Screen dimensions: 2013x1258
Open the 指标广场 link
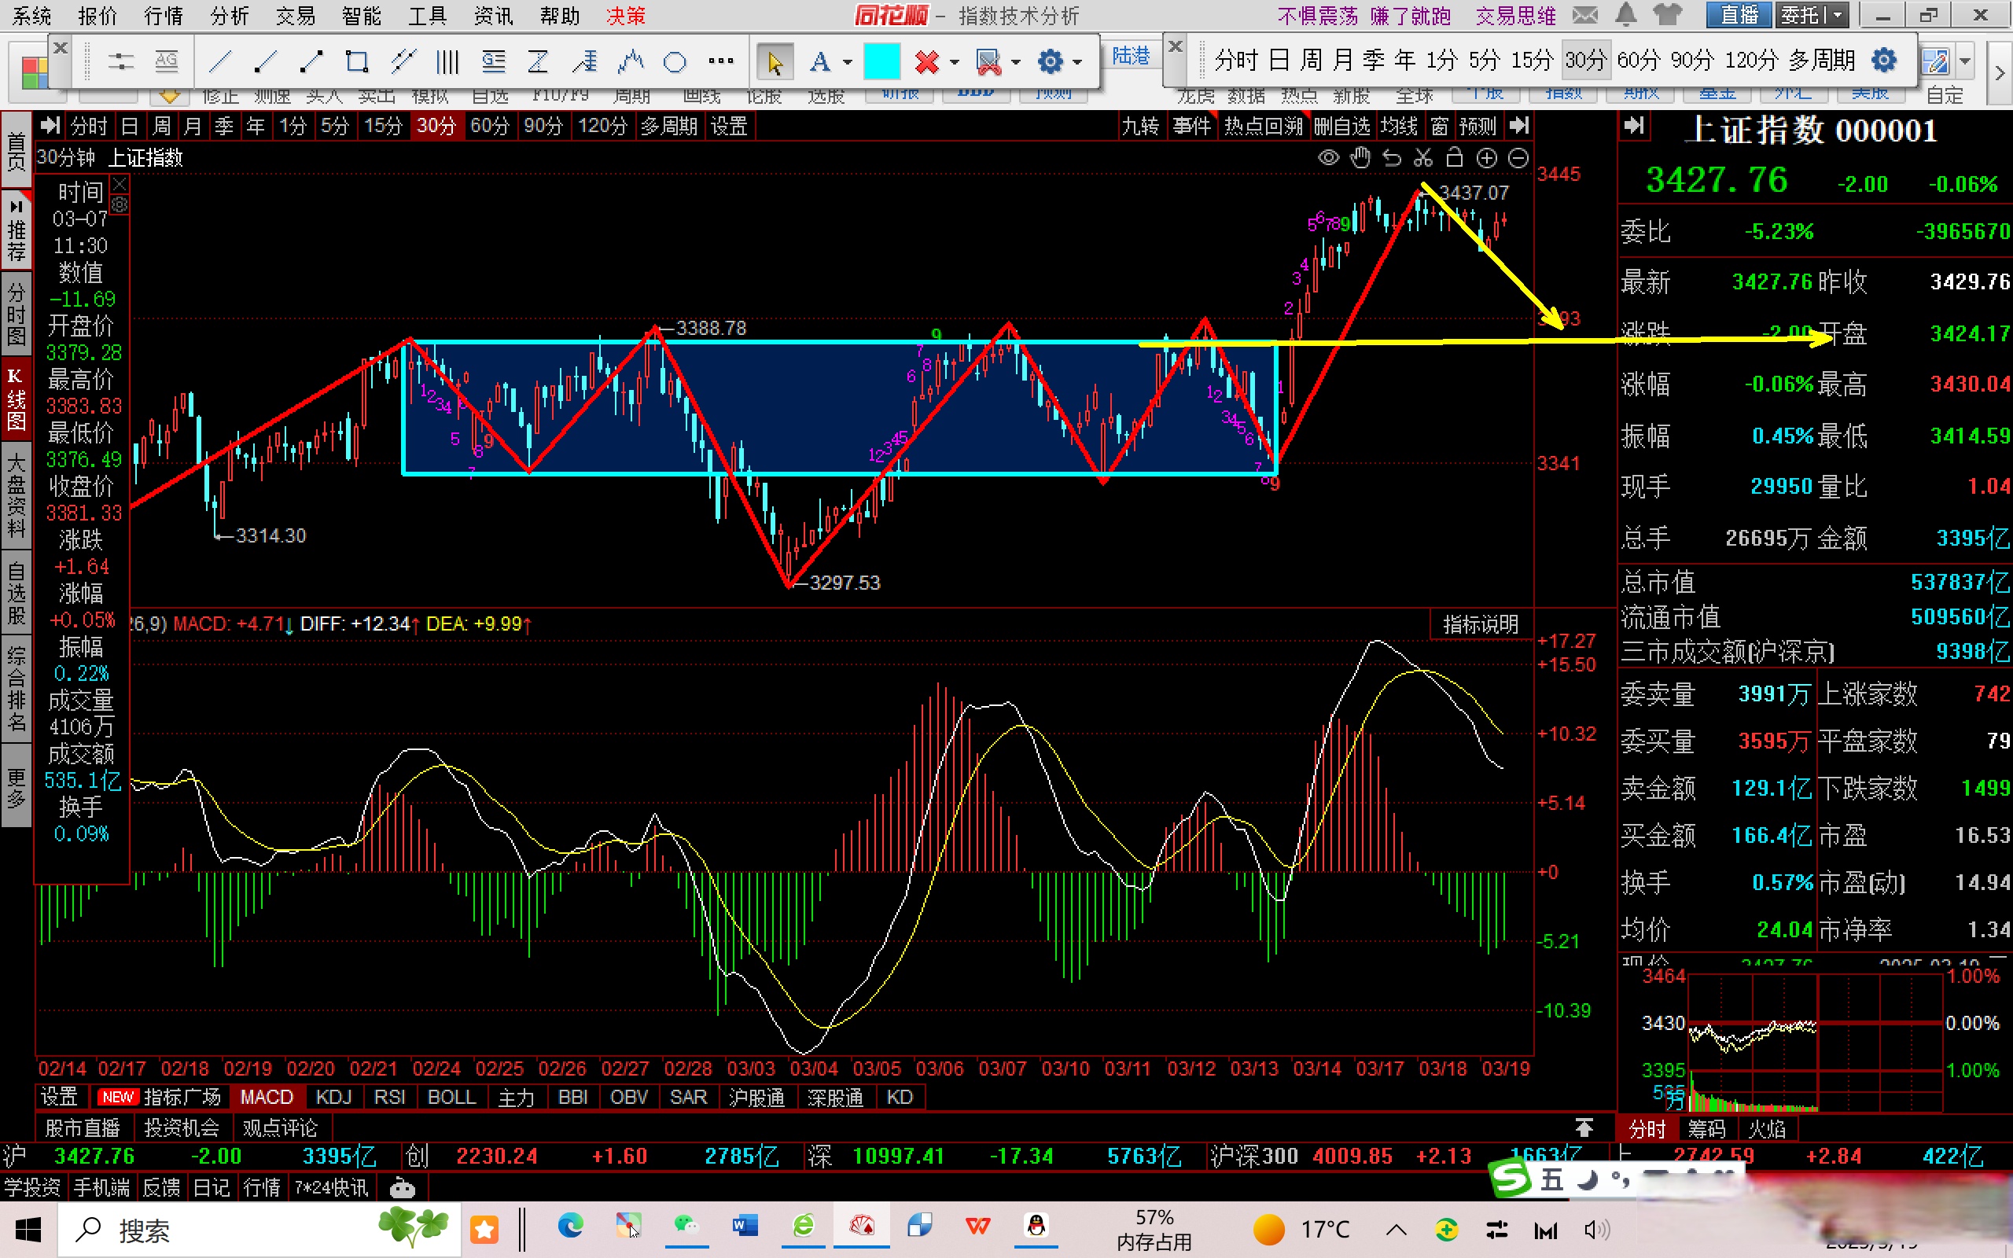point(182,1098)
